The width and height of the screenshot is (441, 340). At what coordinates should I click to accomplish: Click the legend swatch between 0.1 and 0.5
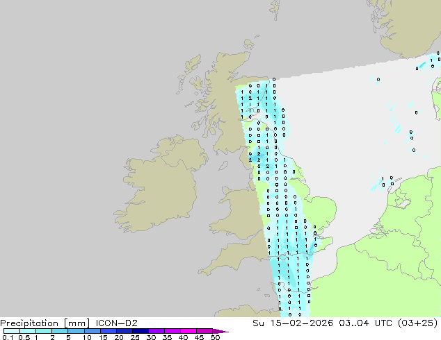coord(12,331)
